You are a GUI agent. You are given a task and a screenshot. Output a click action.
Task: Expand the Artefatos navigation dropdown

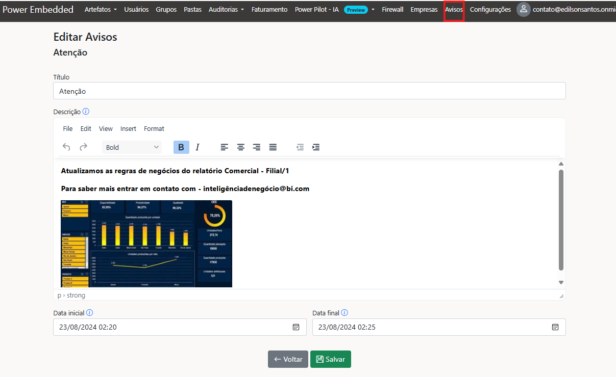[x=101, y=10]
